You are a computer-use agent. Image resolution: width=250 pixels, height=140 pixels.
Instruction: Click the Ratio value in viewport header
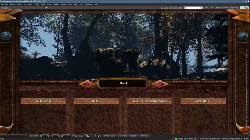pos(225,8)
